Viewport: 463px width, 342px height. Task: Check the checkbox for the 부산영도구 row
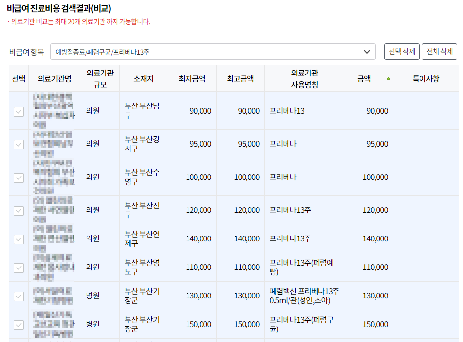pos(18,267)
